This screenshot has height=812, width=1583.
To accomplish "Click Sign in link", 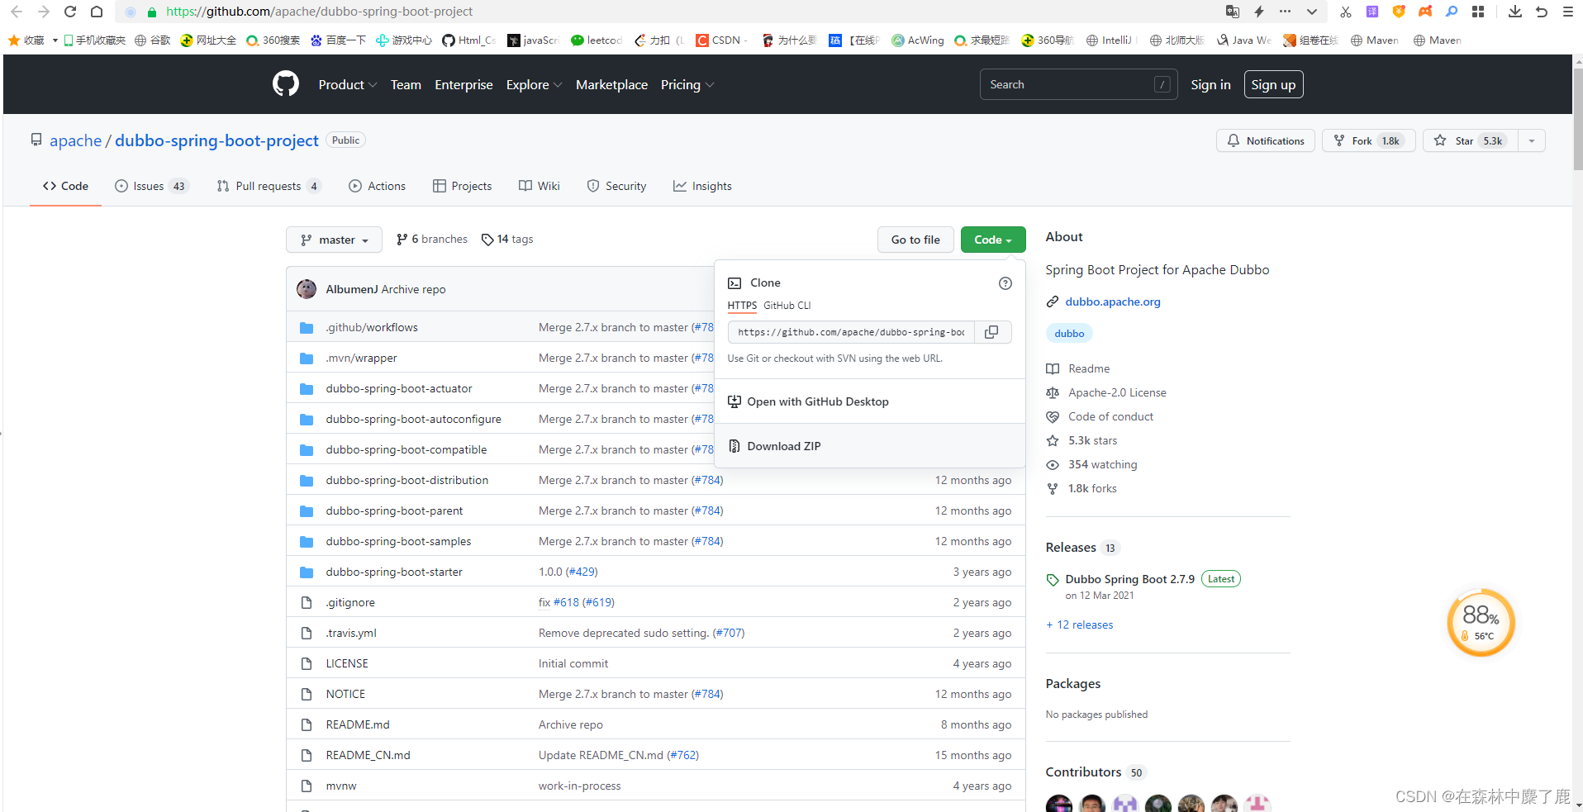I will coord(1210,84).
